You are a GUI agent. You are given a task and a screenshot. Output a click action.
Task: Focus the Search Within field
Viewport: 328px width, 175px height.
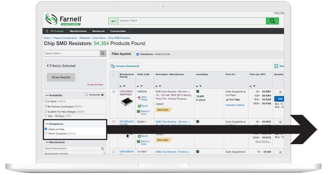72,53
